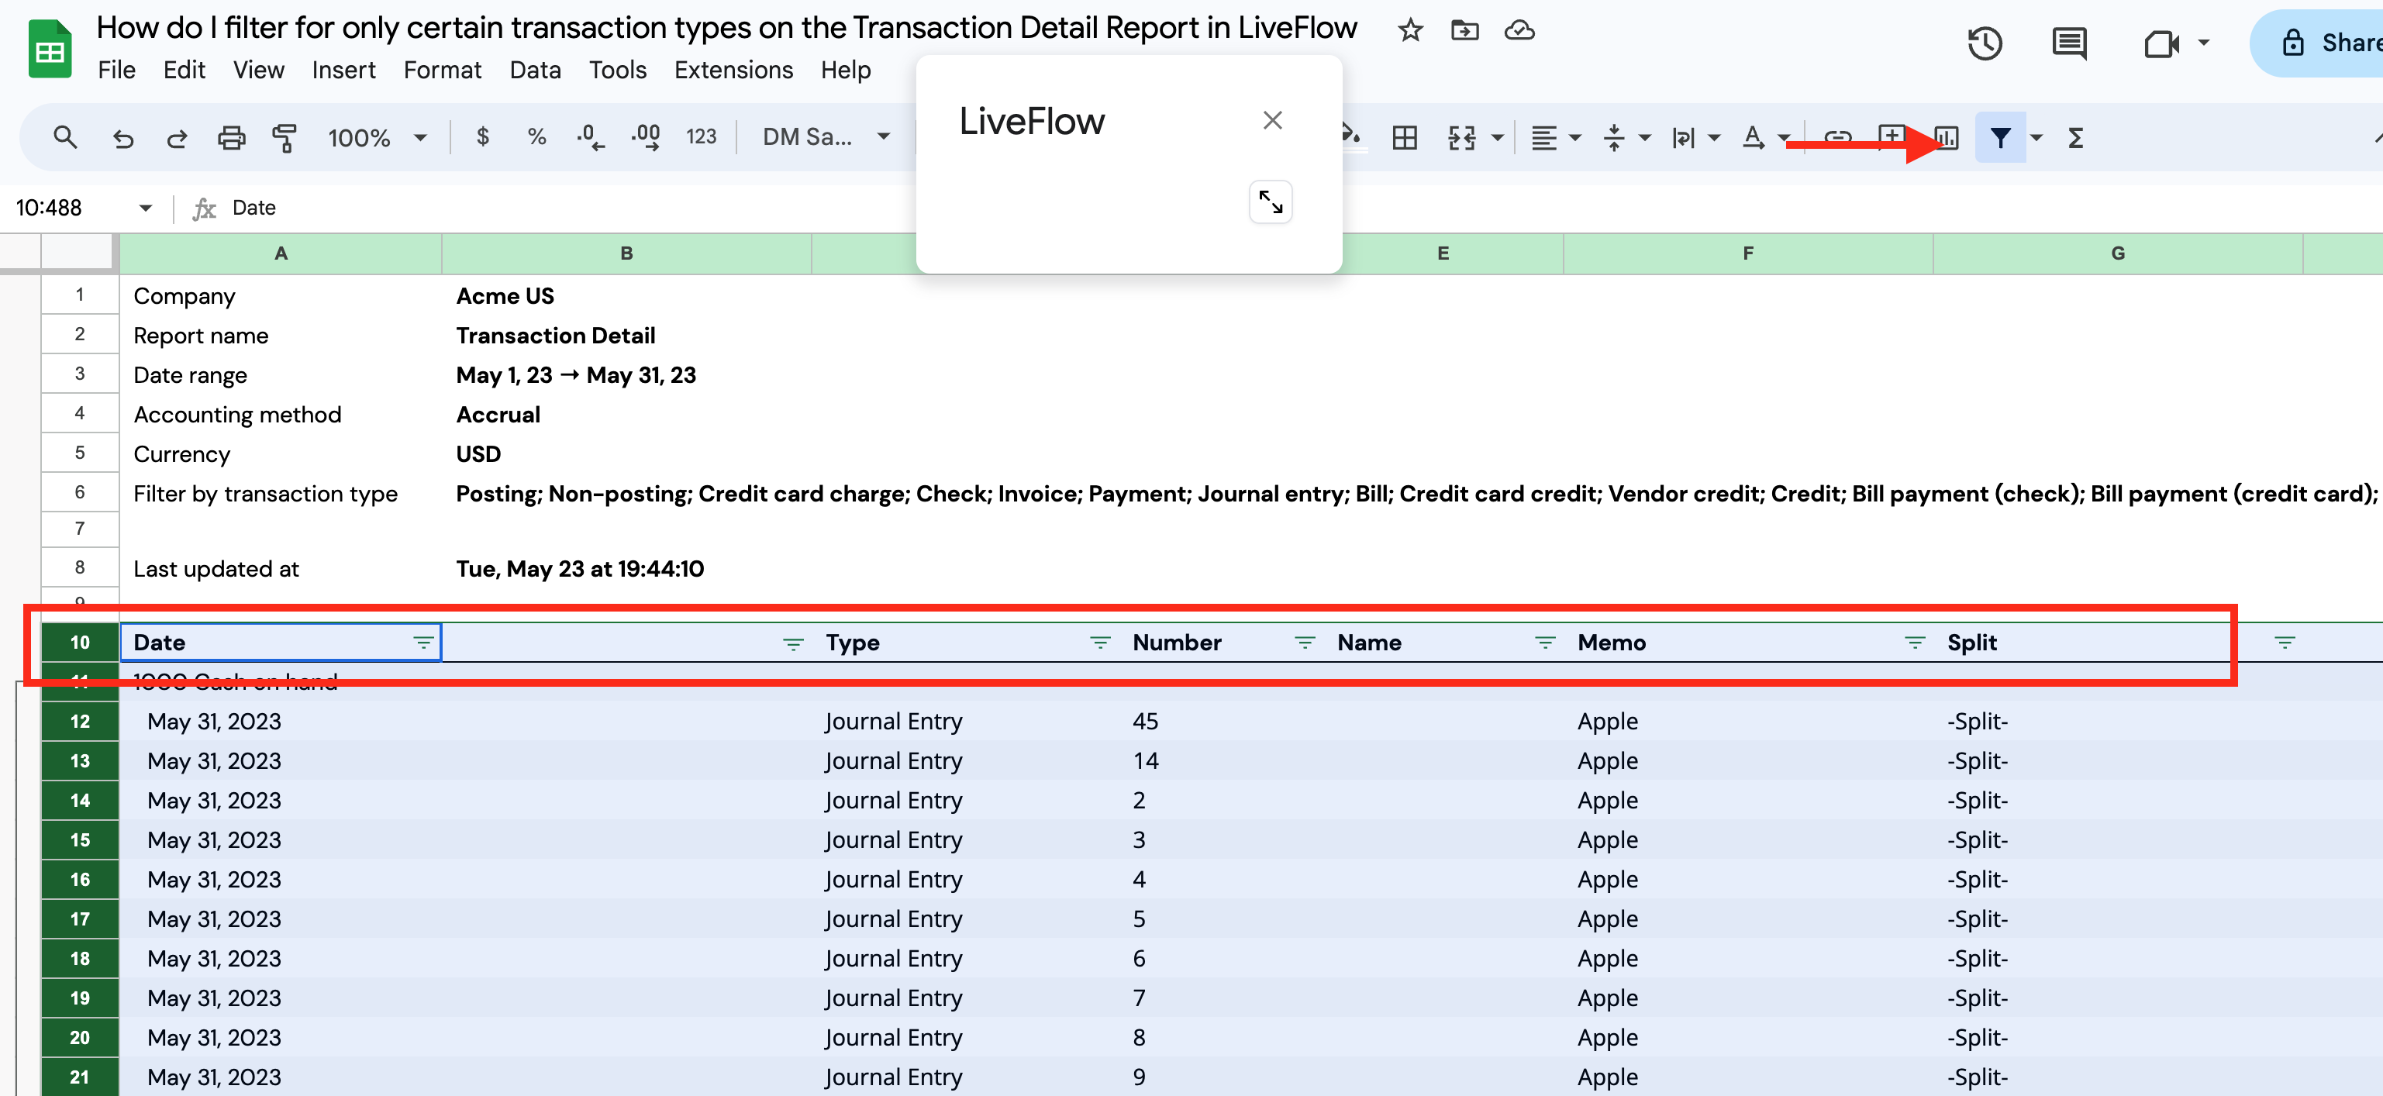Screen dimensions: 2383x1096
Task: Insert a chart from the toolbar
Action: 1947,138
